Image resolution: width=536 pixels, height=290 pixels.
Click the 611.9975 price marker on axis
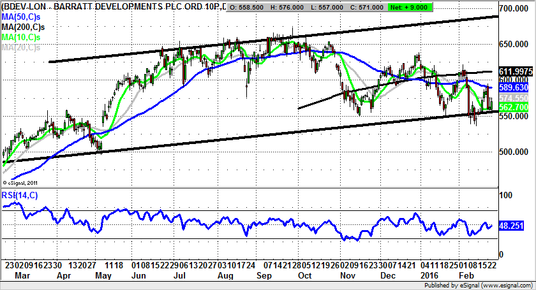(x=514, y=70)
